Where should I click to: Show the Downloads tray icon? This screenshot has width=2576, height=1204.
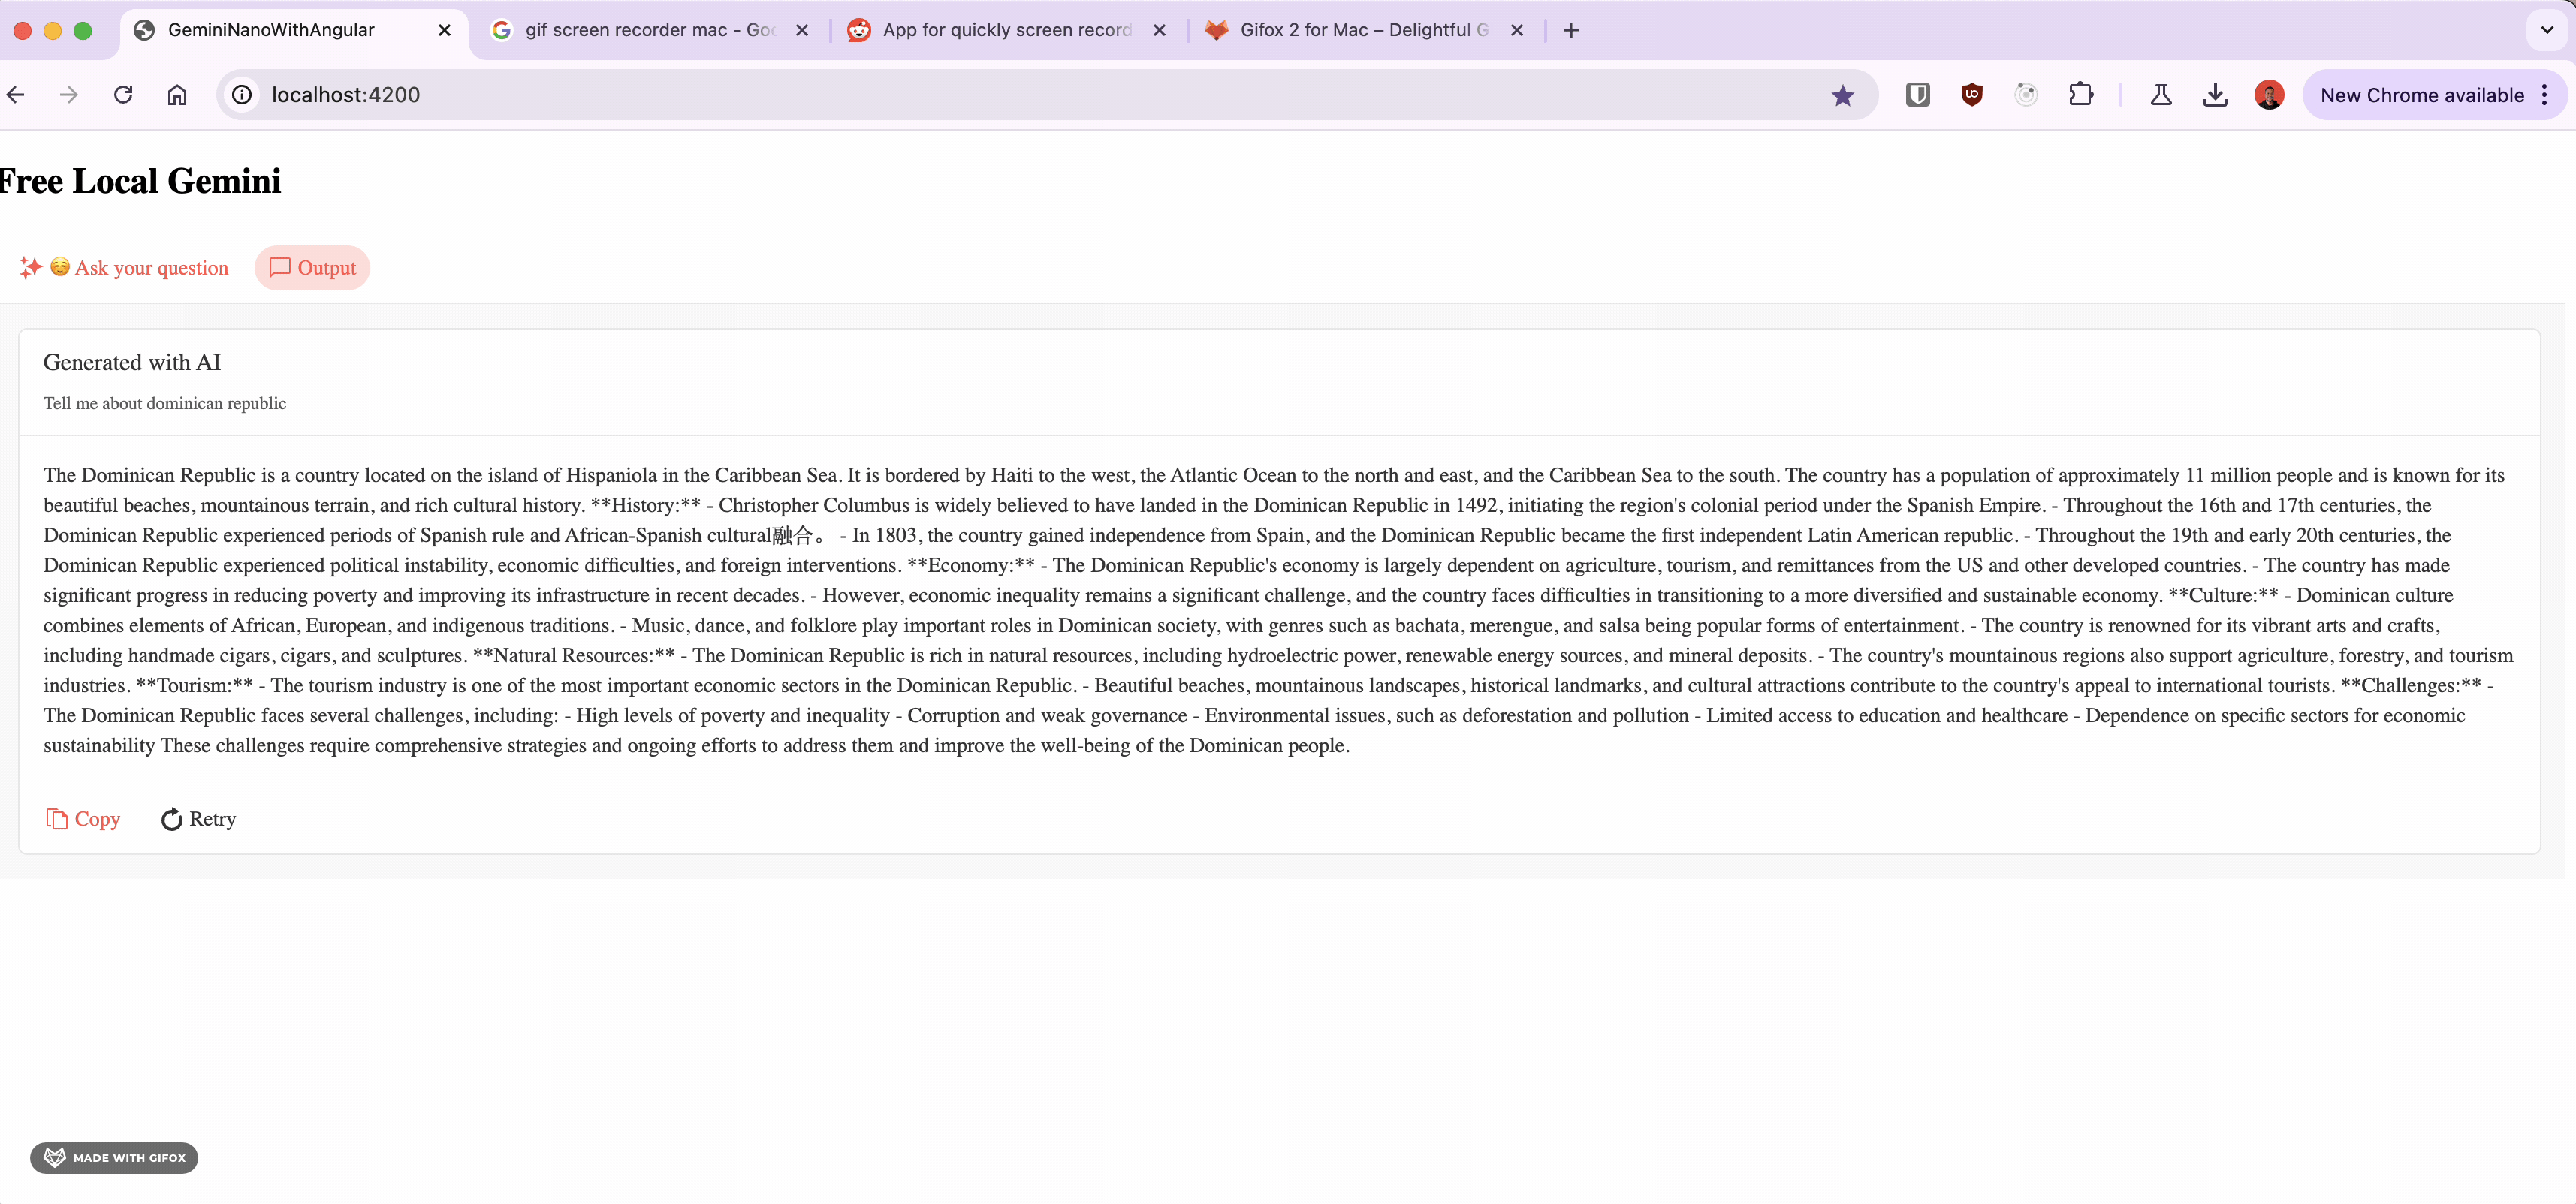coord(2214,95)
